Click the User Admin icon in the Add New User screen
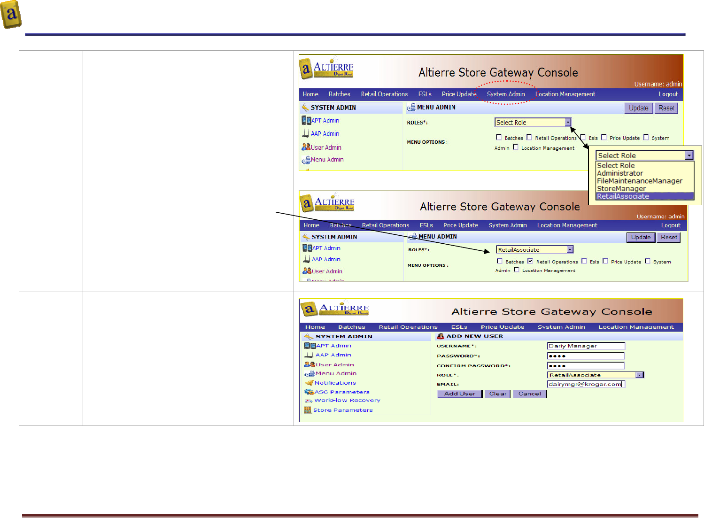 pos(309,364)
